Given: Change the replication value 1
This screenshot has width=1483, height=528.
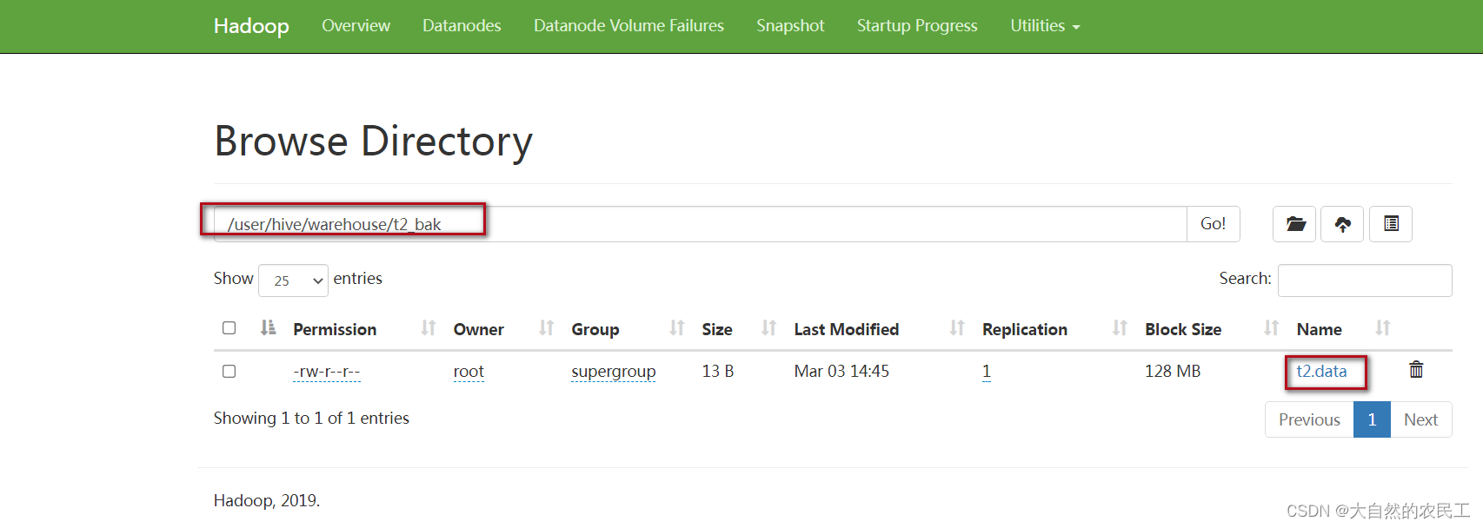Looking at the screenshot, I should pos(987,372).
